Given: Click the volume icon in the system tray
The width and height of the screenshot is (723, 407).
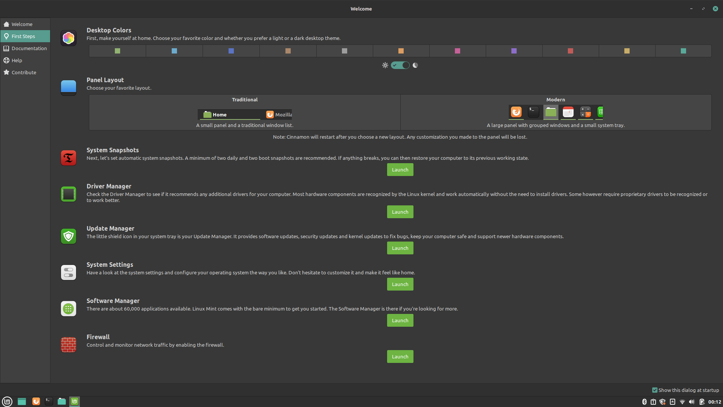Looking at the screenshot, I should pos(692,402).
